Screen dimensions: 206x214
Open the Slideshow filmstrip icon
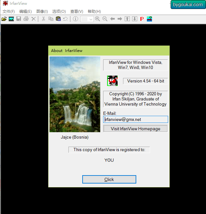(11, 19)
